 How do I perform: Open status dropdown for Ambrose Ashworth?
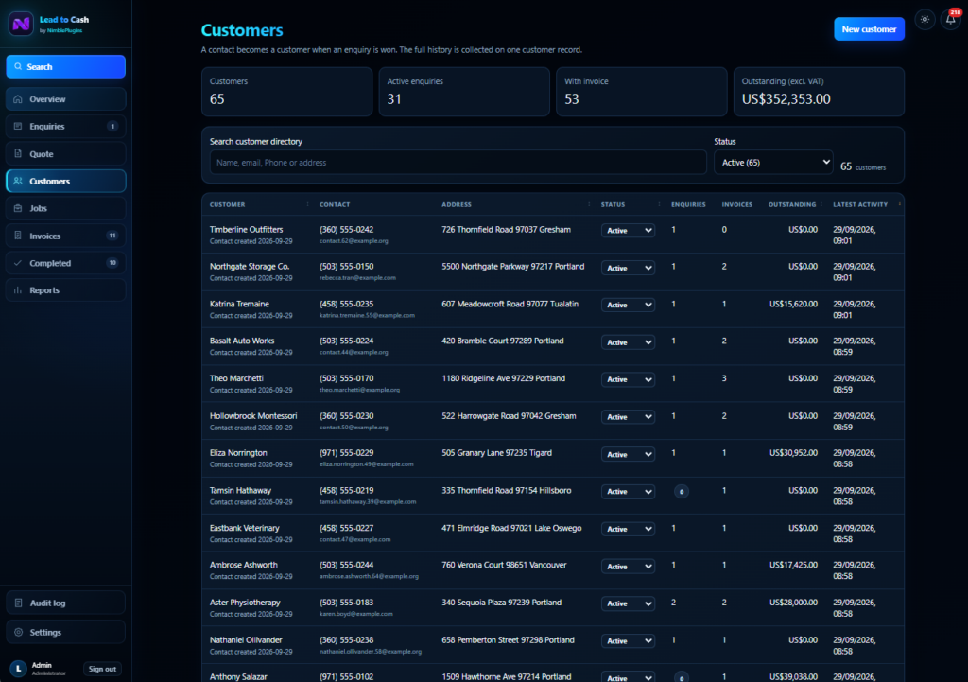[628, 567]
